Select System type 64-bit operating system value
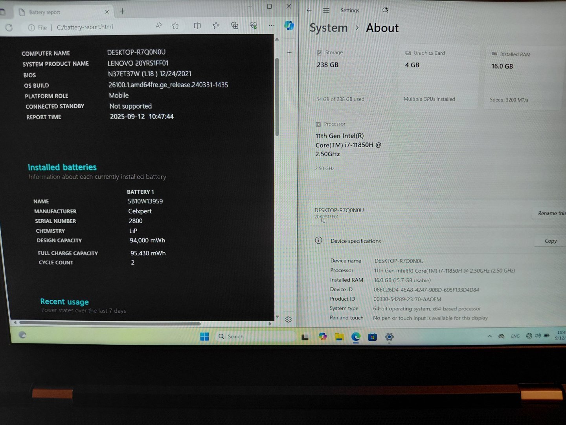This screenshot has width=566, height=425. 427,309
